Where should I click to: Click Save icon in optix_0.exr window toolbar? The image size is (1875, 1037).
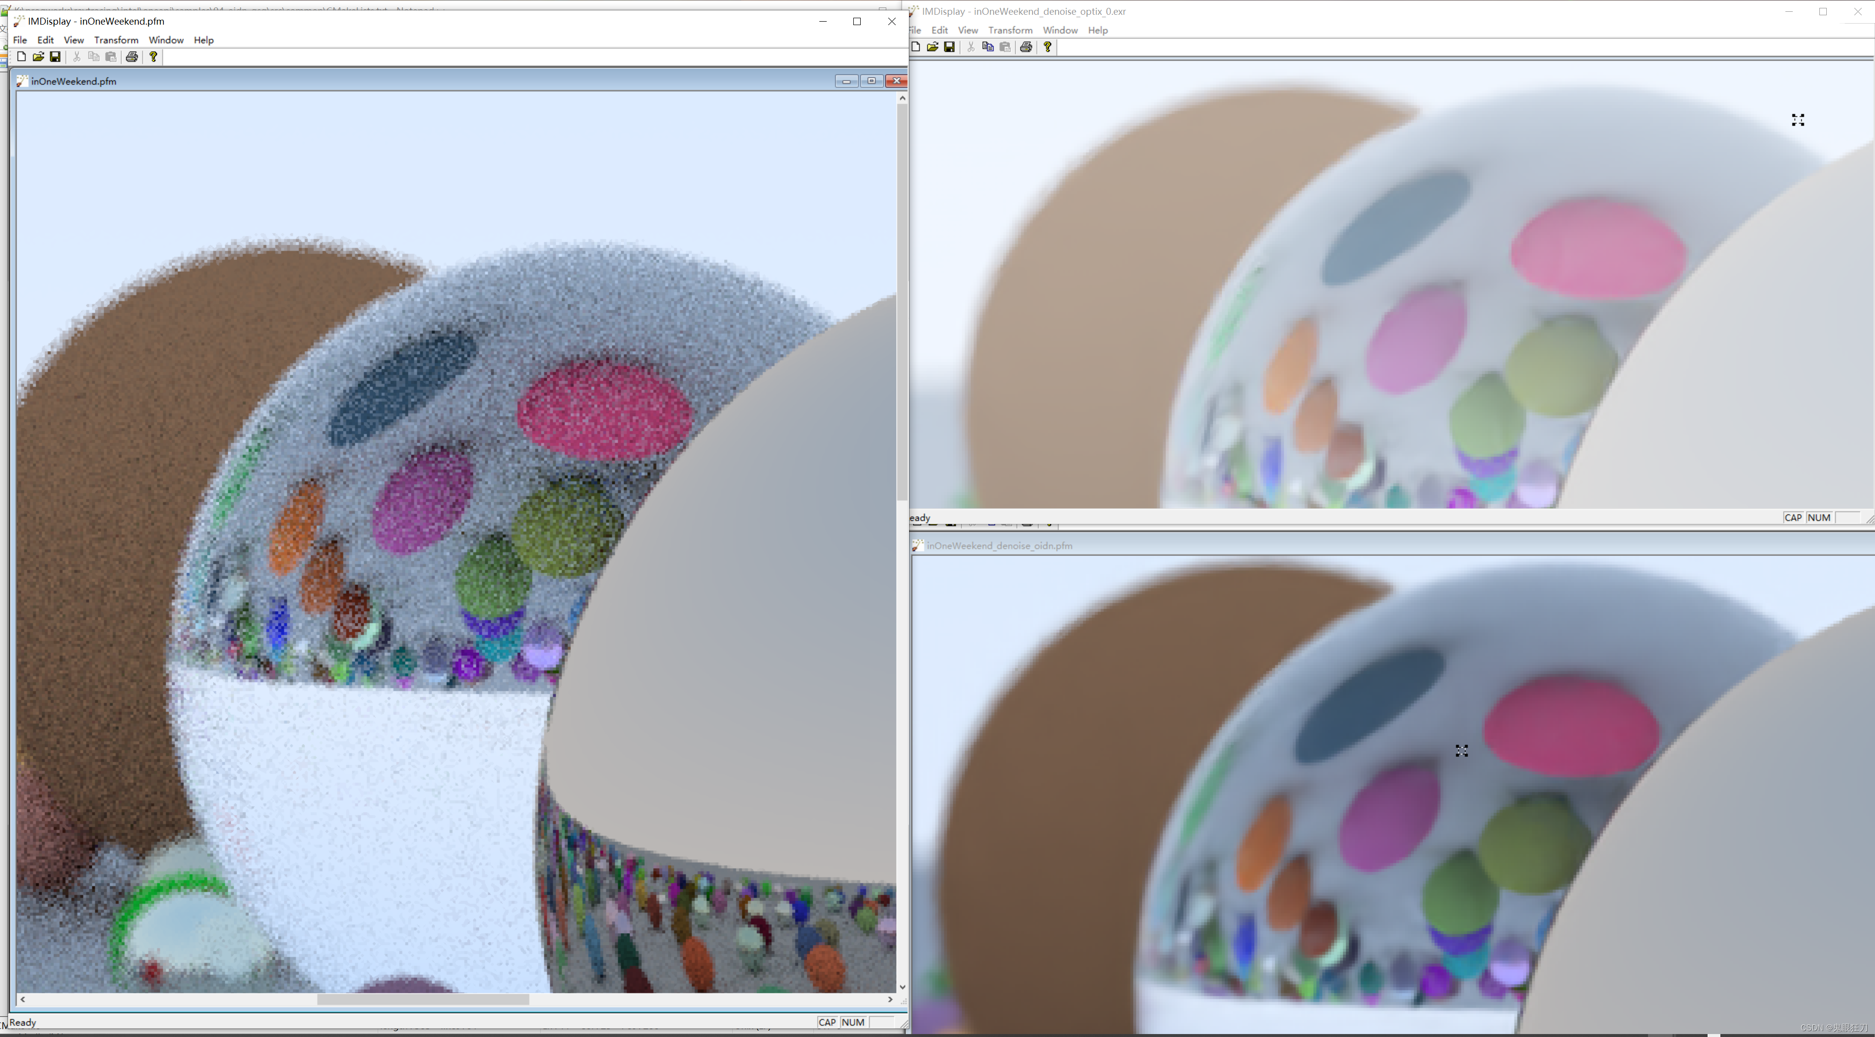tap(949, 47)
